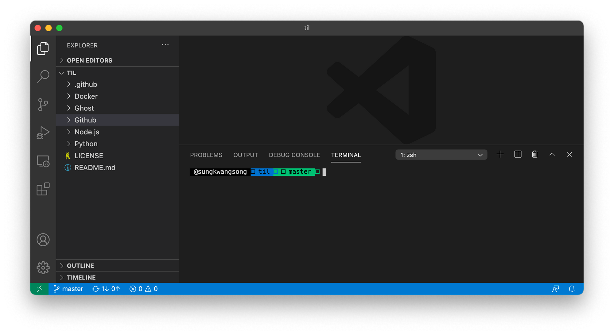Expand the Docker folder
Viewport: 614px width, 335px height.
(x=86, y=96)
